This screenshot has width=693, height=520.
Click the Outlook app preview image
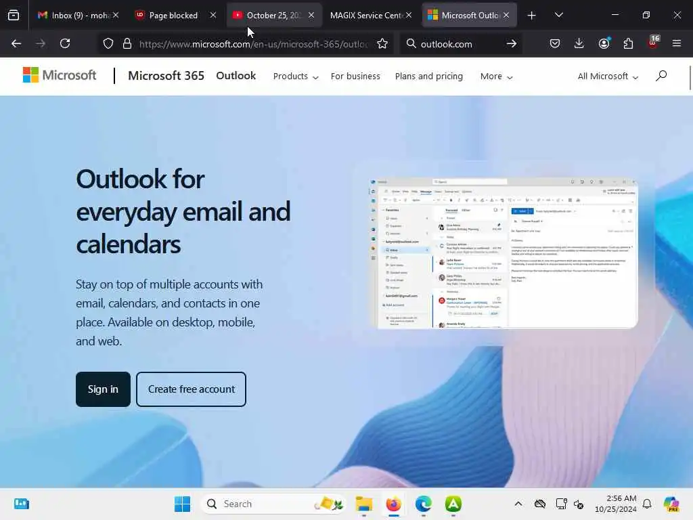click(503, 253)
